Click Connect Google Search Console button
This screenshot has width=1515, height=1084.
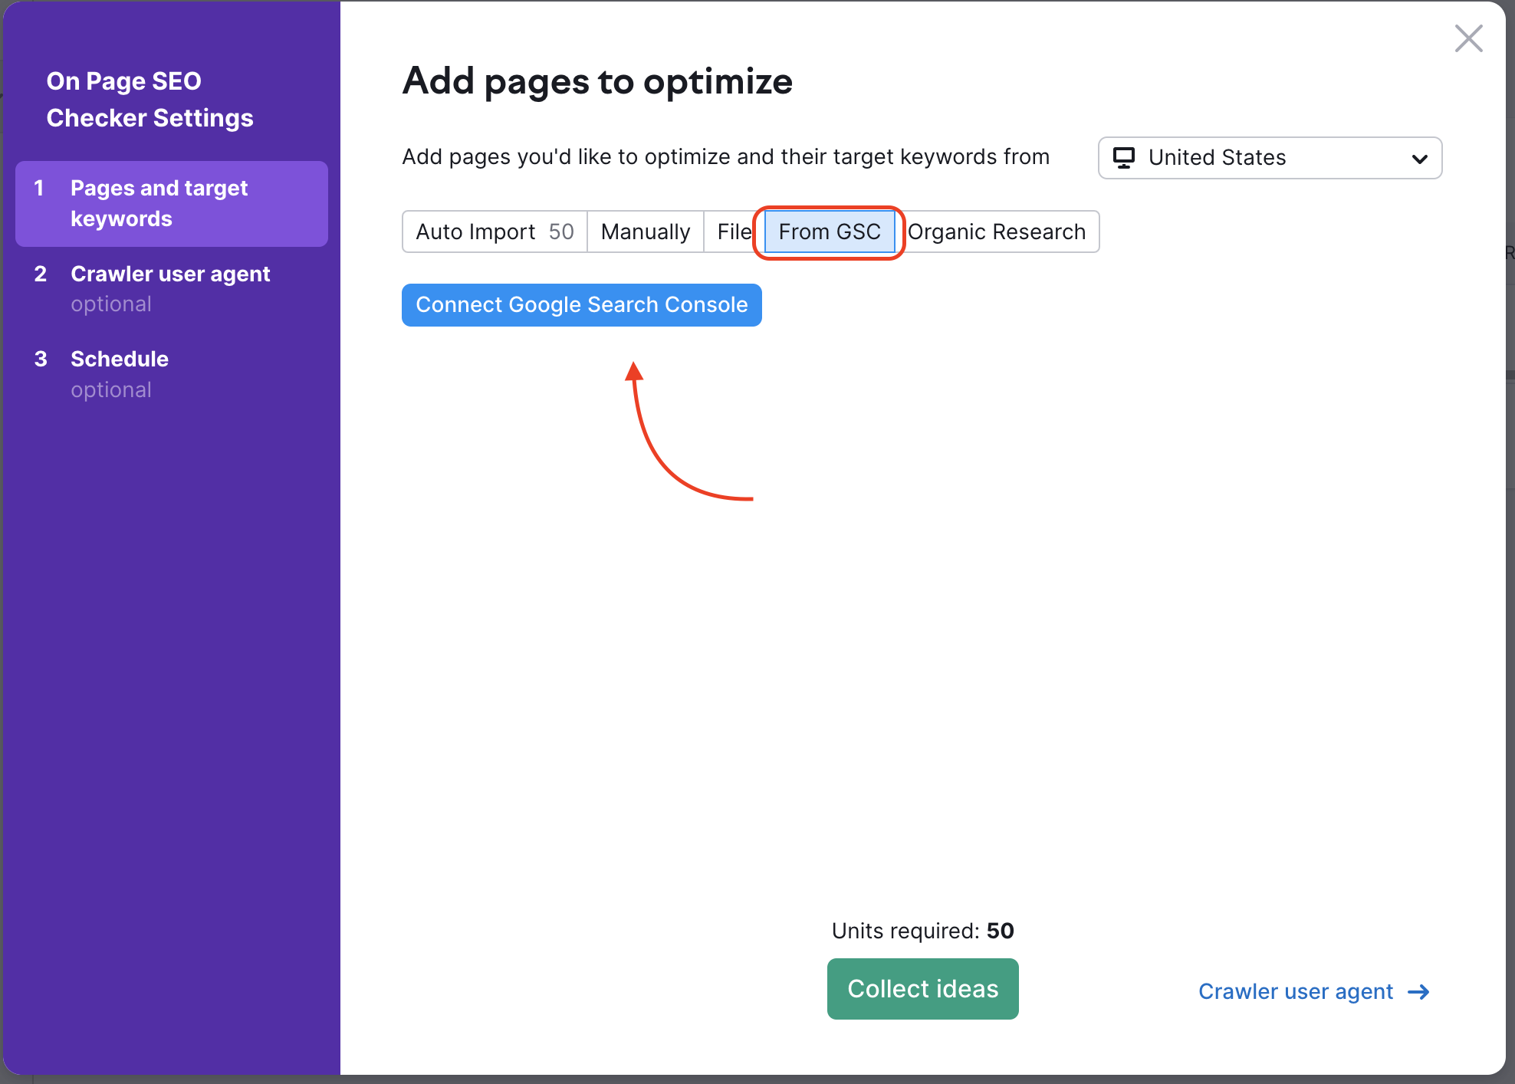click(x=582, y=305)
